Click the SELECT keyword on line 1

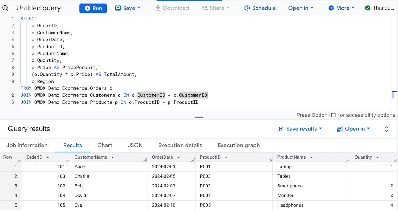(29, 19)
